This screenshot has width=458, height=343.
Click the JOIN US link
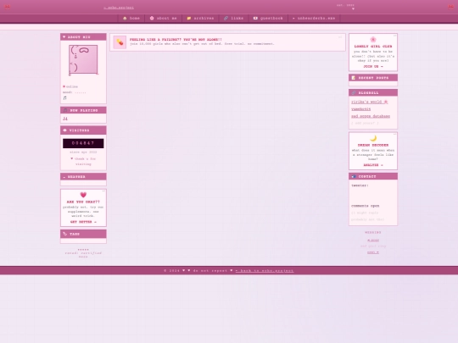coord(373,67)
